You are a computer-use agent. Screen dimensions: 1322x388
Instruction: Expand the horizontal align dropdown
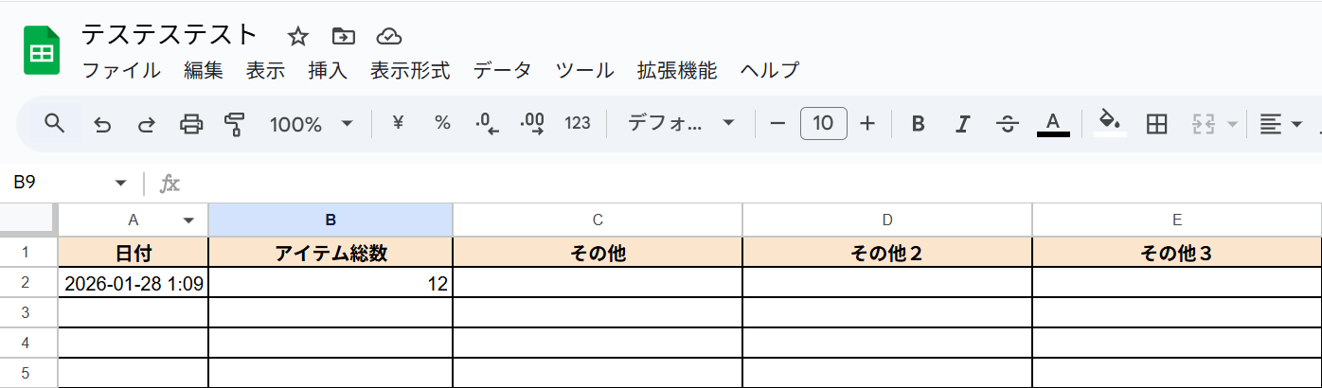(1280, 124)
